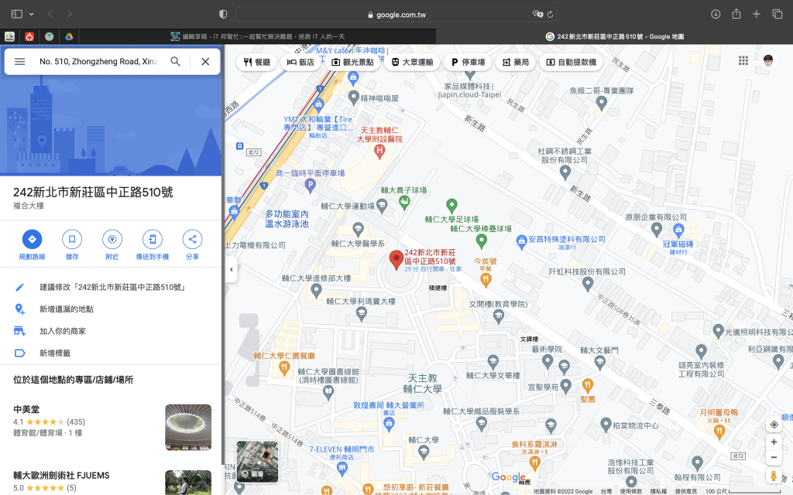This screenshot has width=793, height=495.
Task: Click 隱私權 privacy link
Action: click(658, 491)
